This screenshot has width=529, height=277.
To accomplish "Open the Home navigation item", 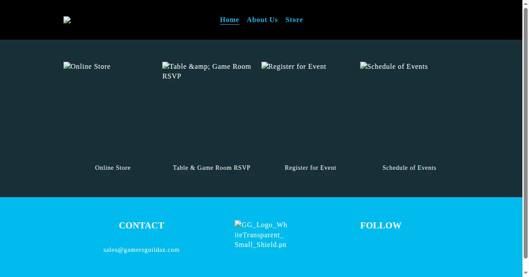I will point(230,20).
